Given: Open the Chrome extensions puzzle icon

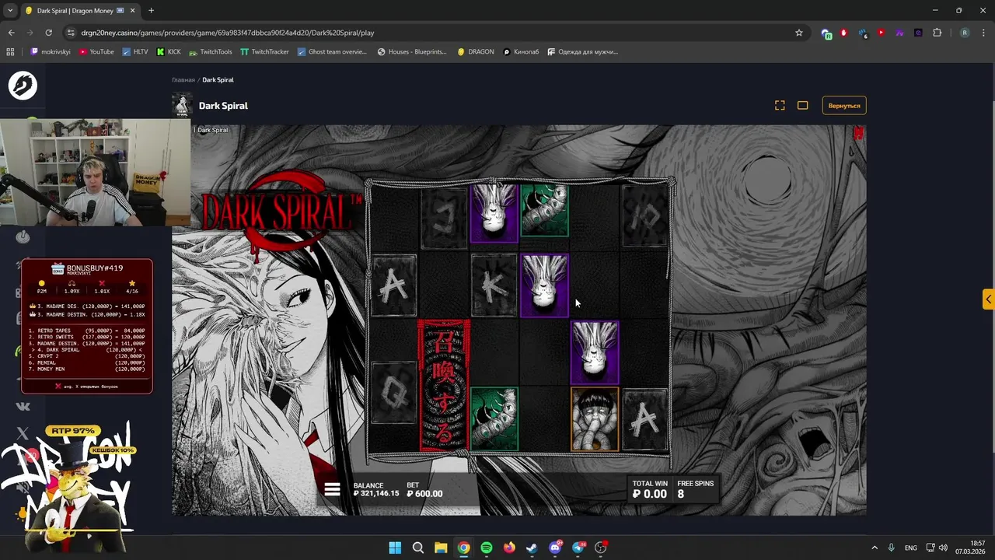Looking at the screenshot, I should [x=937, y=33].
